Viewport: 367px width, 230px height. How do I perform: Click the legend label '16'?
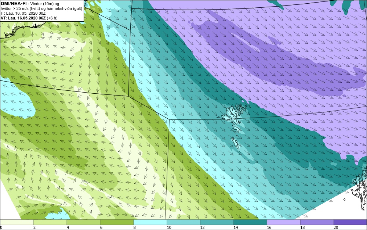[269, 227]
